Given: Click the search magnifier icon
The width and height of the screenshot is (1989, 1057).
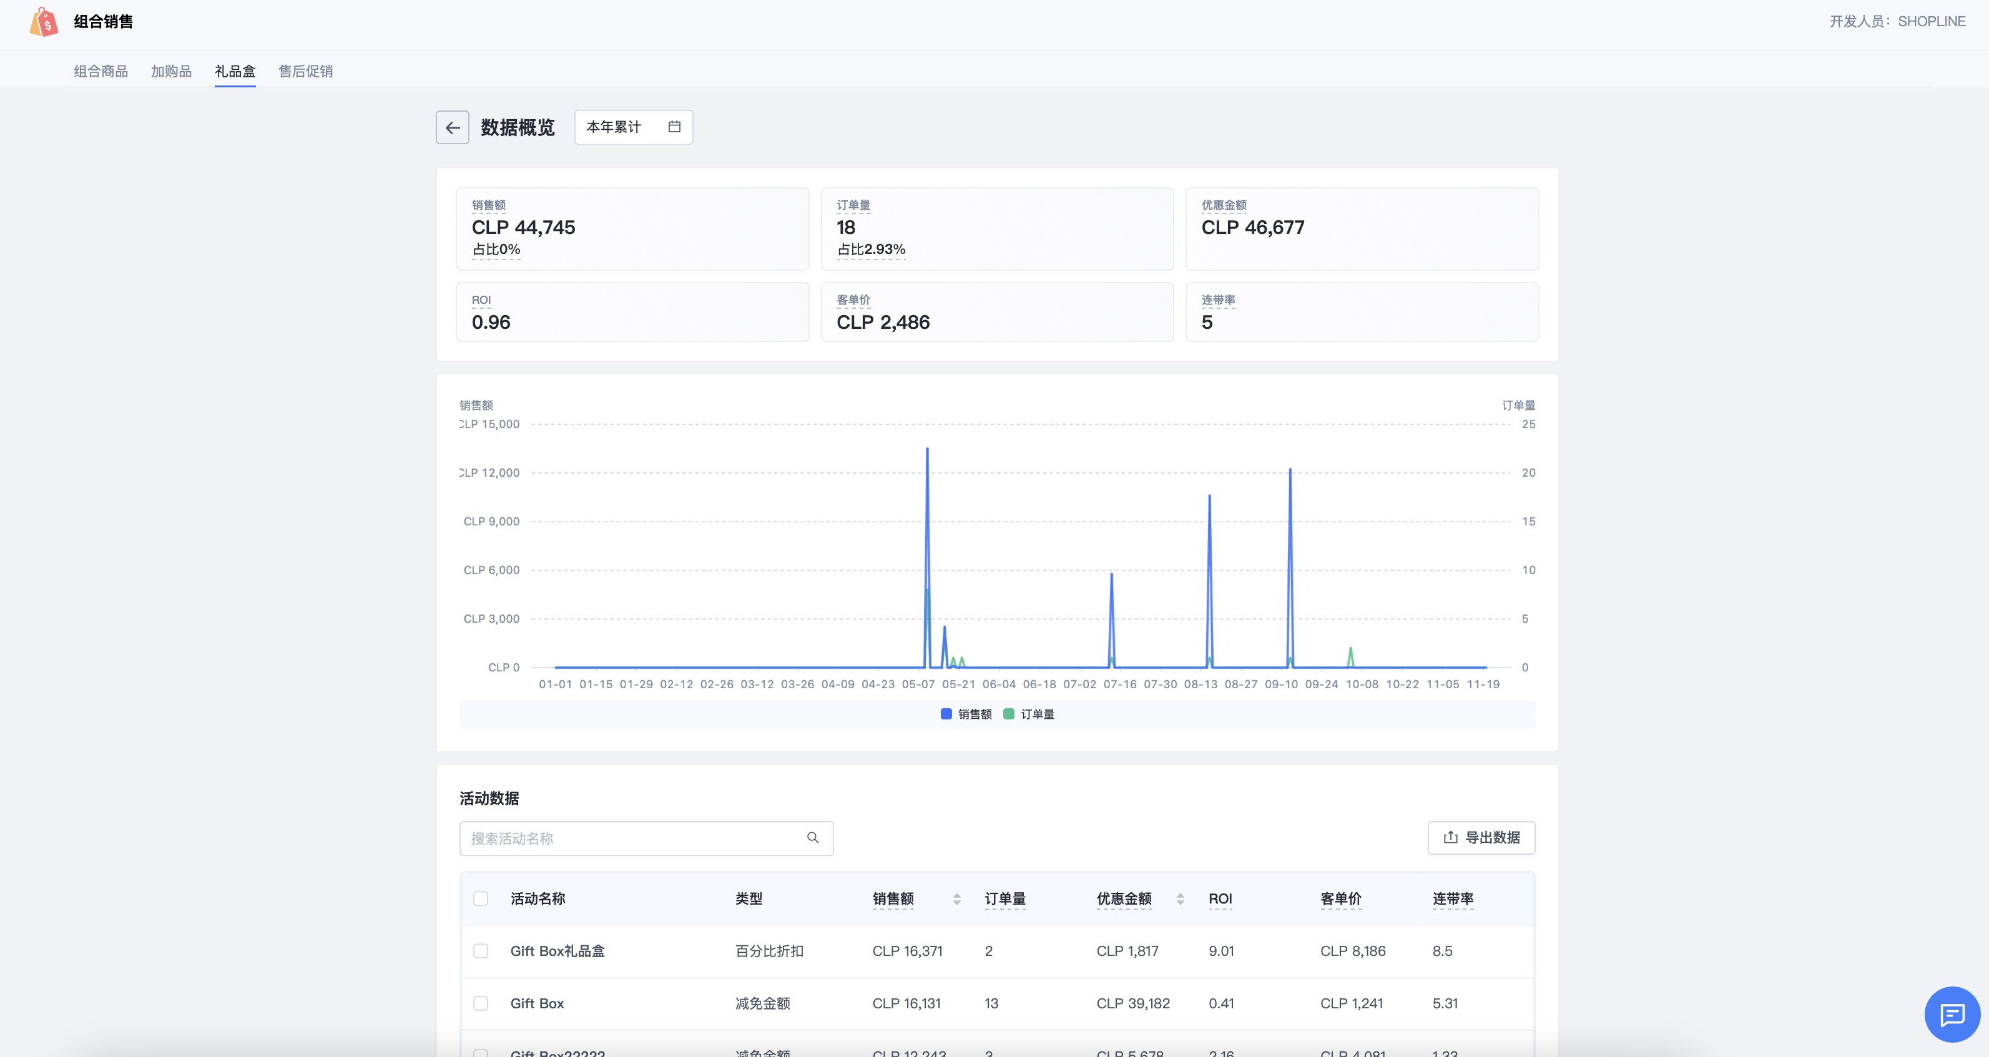Looking at the screenshot, I should [x=812, y=838].
